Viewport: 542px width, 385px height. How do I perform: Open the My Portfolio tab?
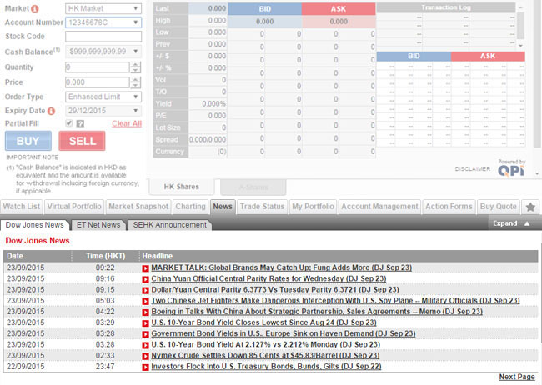(313, 207)
